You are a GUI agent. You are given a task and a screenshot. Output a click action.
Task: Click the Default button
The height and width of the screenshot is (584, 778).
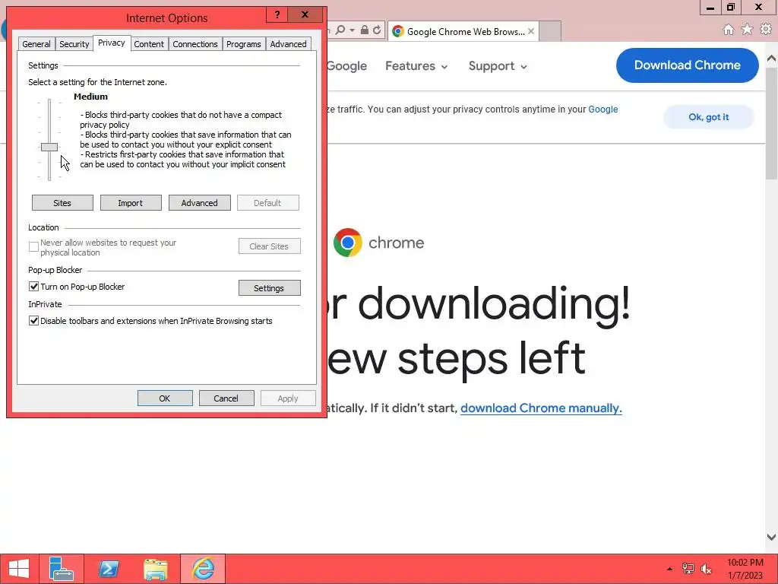pos(268,202)
